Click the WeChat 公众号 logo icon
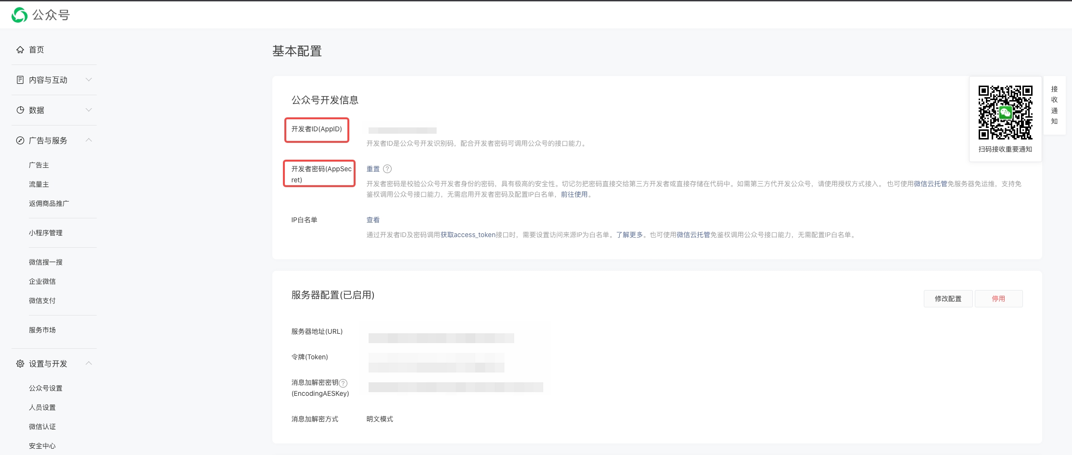 (20, 15)
